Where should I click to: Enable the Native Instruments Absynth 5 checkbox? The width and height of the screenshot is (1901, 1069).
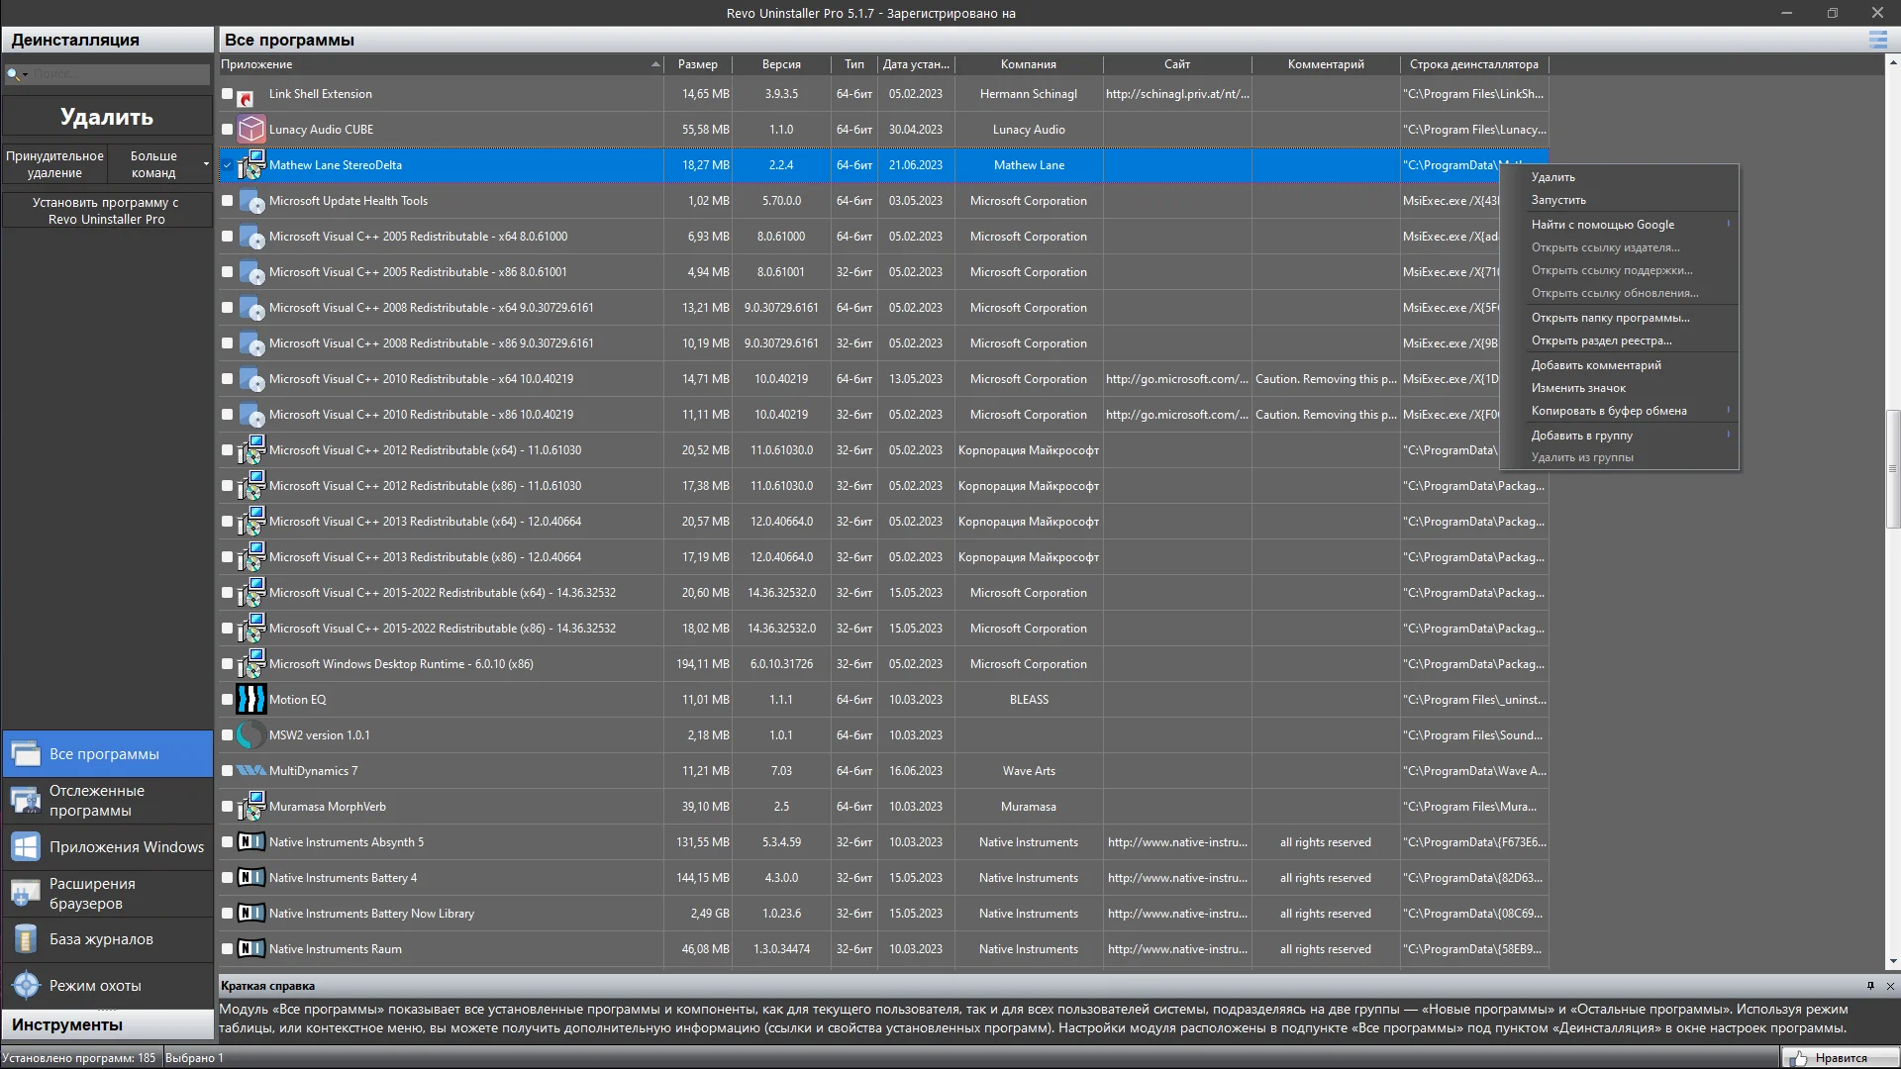point(228,842)
